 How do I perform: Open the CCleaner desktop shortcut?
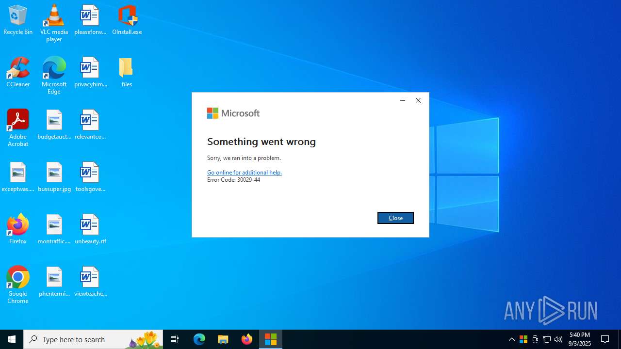(x=18, y=72)
